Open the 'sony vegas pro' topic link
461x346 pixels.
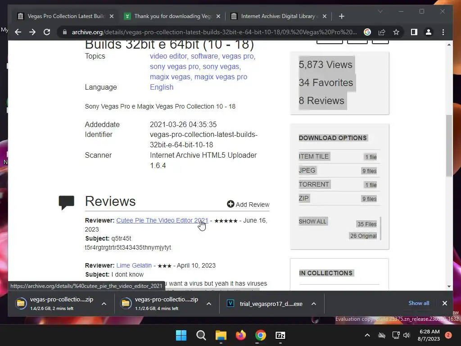(174, 67)
